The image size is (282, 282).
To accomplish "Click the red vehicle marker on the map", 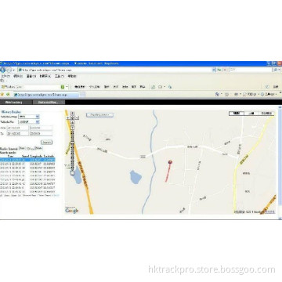I will click(x=170, y=162).
